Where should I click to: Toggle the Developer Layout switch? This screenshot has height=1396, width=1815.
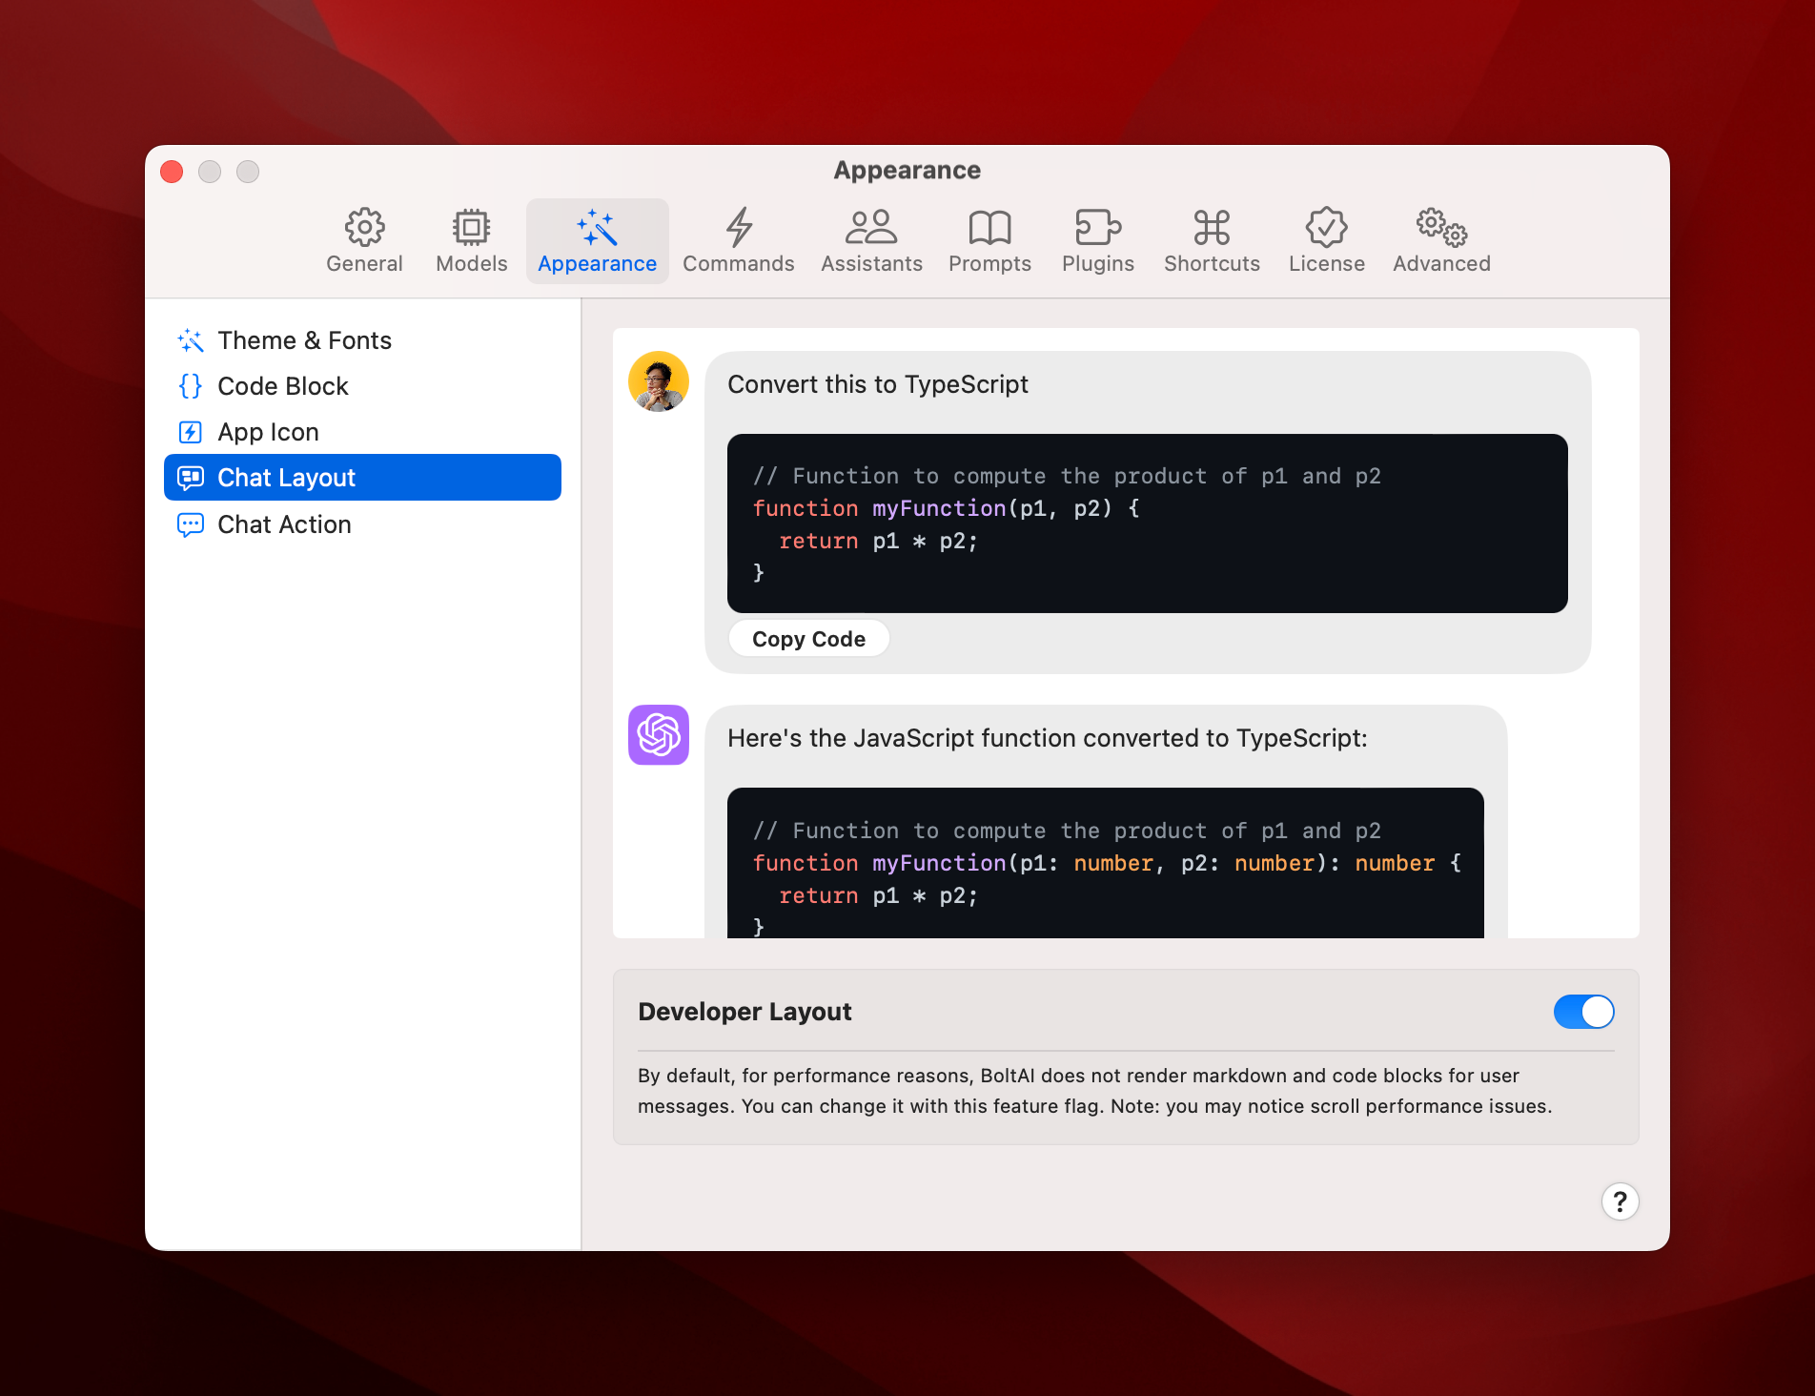(x=1583, y=1012)
